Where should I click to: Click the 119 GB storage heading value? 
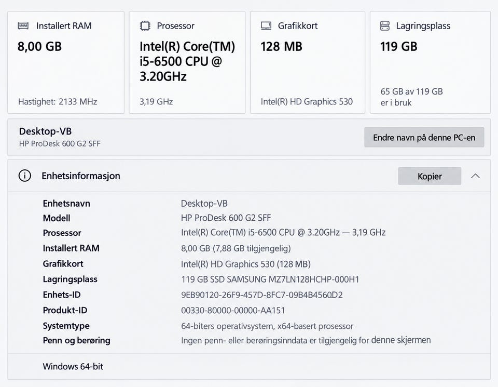coord(398,46)
